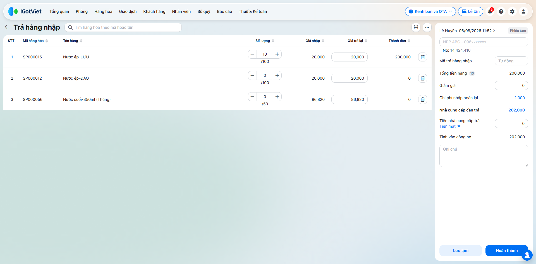Screen dimensions: 536x264
Task: Click the Hoàn thành button
Action: (x=507, y=251)
